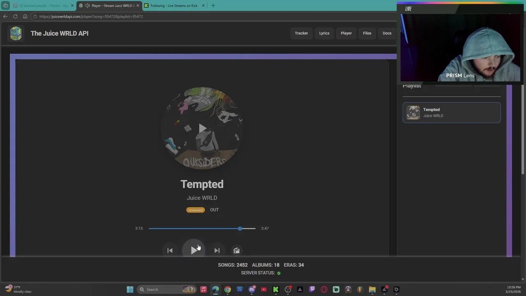The width and height of the screenshot is (526, 296).
Task: Open the Lyrics page
Action: tap(324, 33)
